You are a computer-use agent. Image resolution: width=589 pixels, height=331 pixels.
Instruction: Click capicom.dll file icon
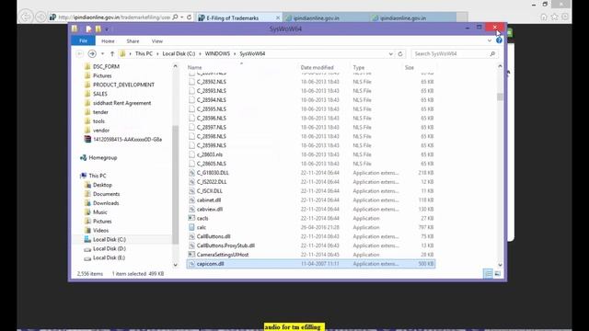[x=191, y=264]
